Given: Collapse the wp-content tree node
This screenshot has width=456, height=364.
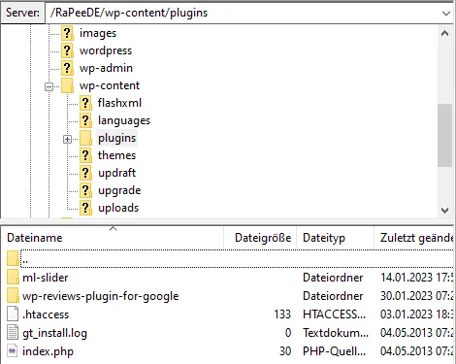Looking at the screenshot, I should pyautogui.click(x=49, y=86).
